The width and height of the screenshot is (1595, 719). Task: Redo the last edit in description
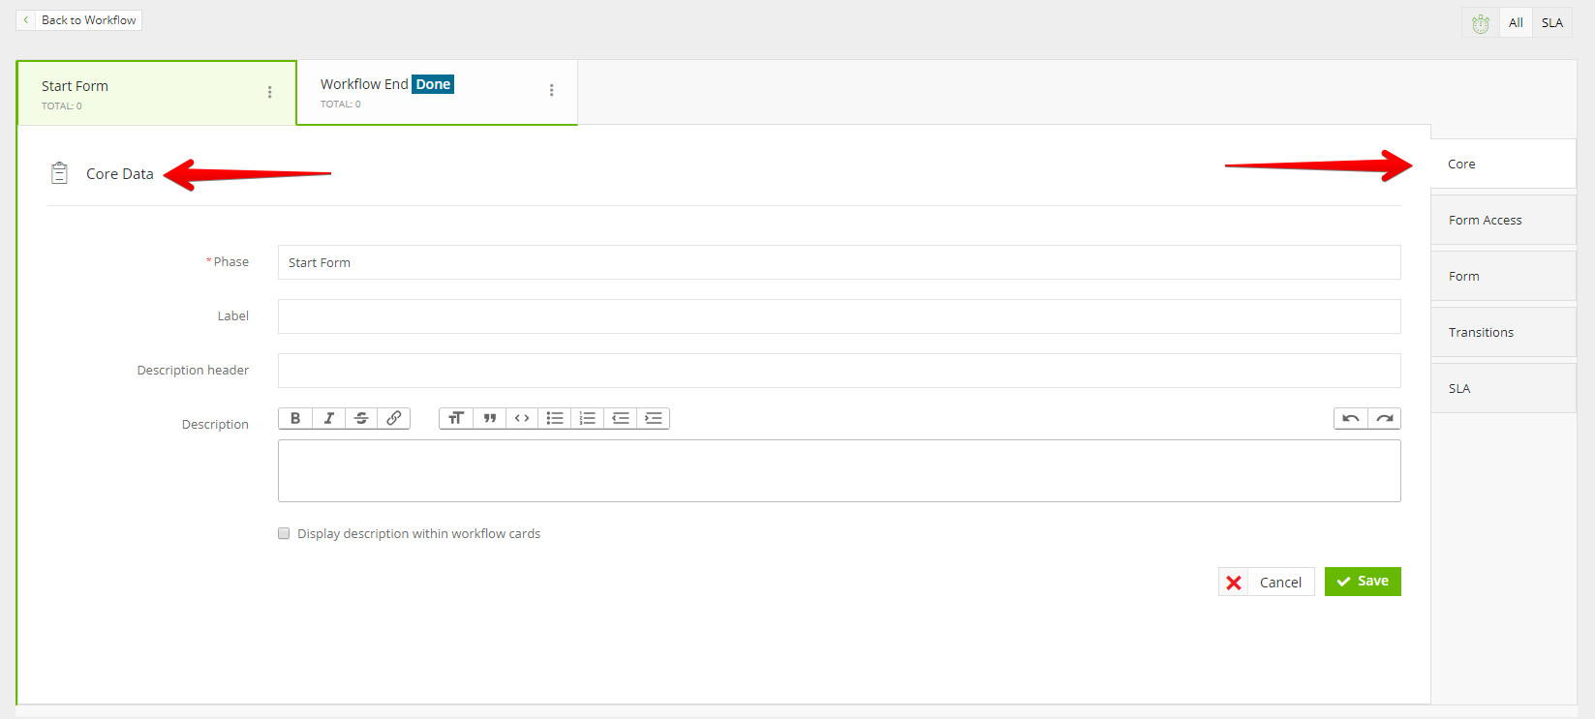click(1384, 418)
